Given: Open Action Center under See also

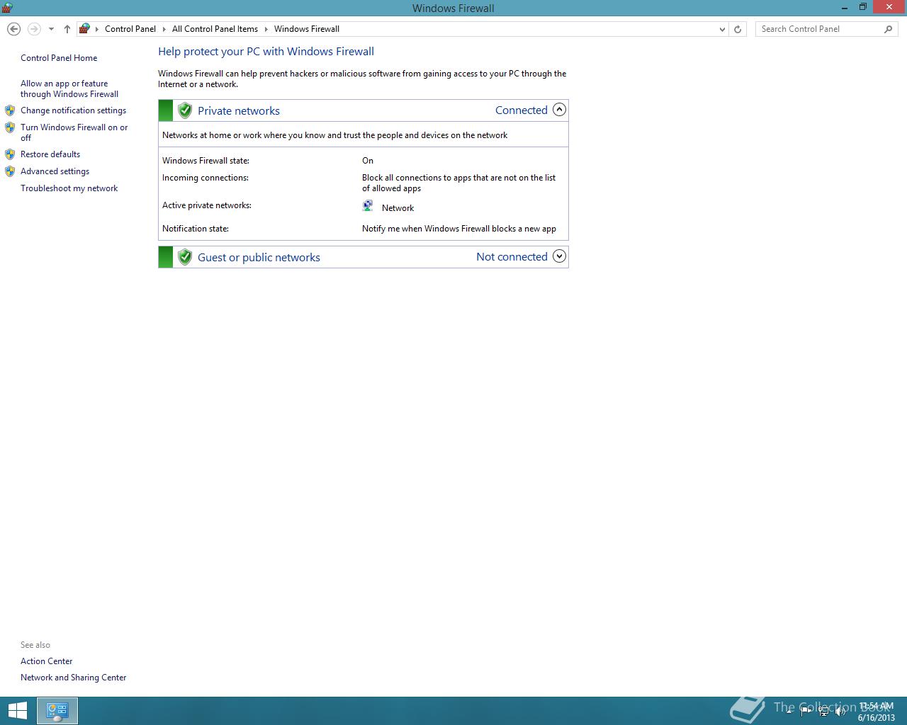Looking at the screenshot, I should [47, 661].
